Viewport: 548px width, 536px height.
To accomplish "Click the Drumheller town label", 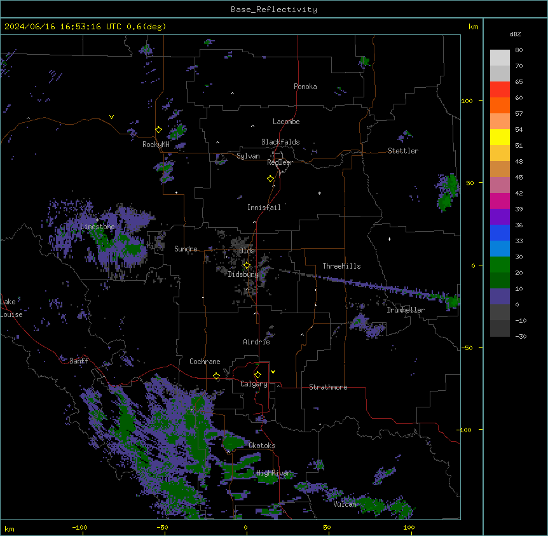I will coord(406,310).
